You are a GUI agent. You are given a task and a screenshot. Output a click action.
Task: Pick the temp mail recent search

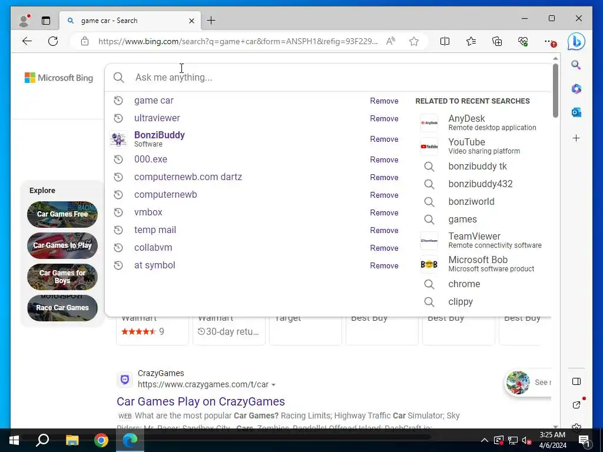tap(155, 230)
